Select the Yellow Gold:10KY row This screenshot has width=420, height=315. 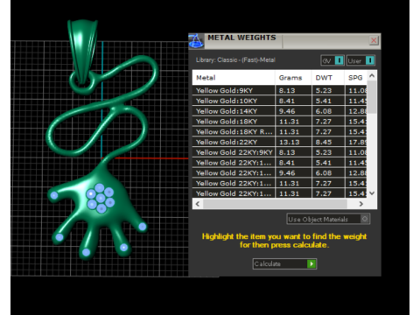pyautogui.click(x=279, y=101)
